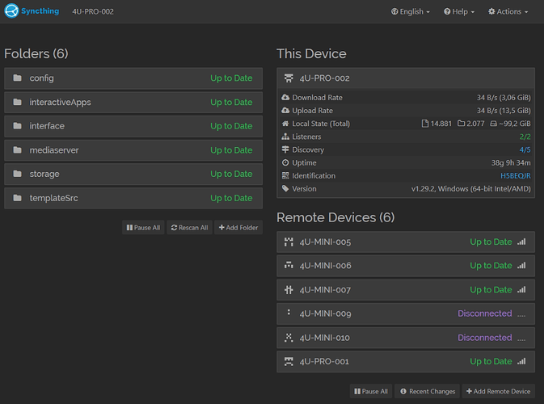Click the 4U-MINI-006 identicon
The width and height of the screenshot is (544, 404).
click(289, 266)
